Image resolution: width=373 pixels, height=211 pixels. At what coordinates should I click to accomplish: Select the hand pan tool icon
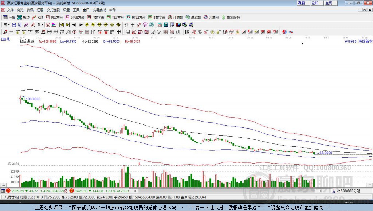pos(126,25)
